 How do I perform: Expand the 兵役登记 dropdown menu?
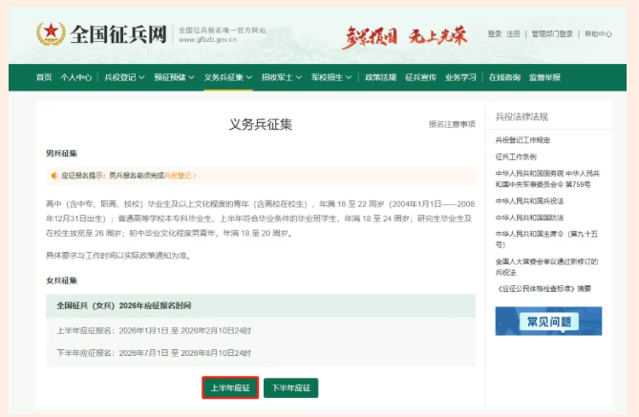(120, 77)
